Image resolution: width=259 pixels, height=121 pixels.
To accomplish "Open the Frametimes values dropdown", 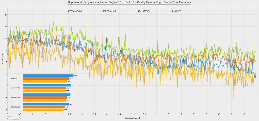I will pos(13,119).
